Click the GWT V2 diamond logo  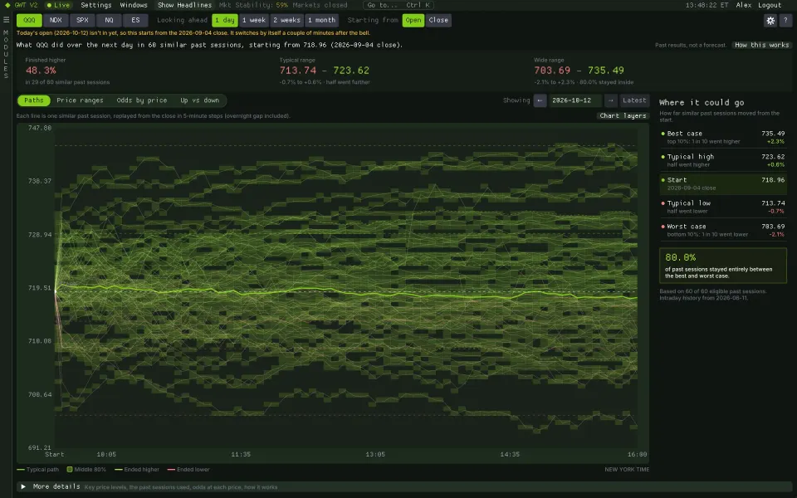[x=7, y=5]
